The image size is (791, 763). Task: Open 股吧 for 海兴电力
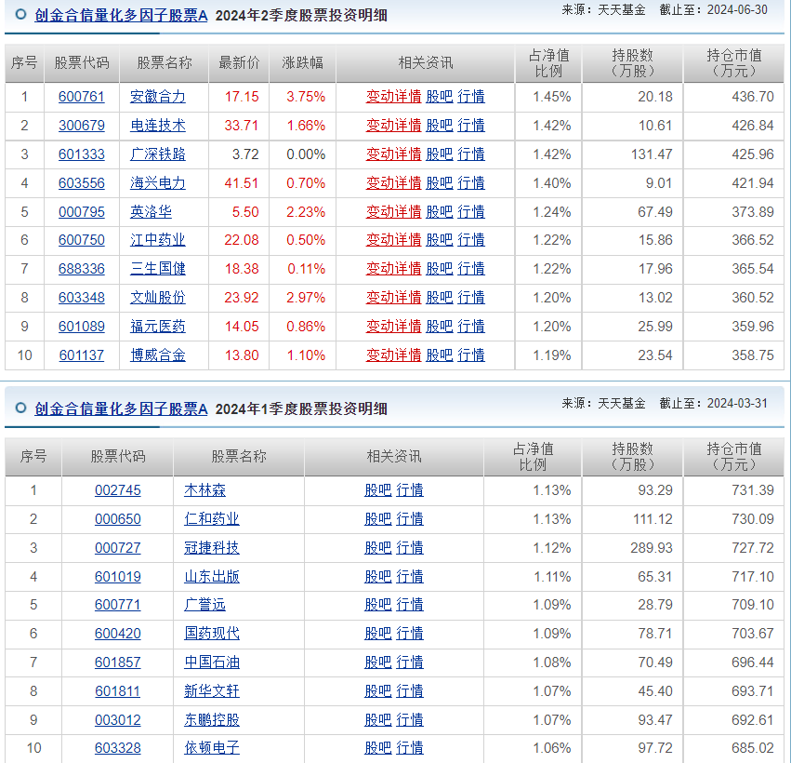tap(440, 183)
